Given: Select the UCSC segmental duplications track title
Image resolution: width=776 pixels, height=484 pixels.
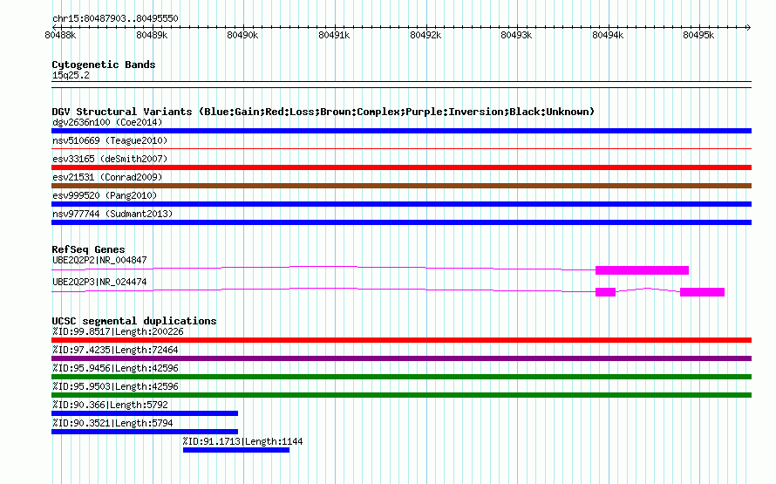Looking at the screenshot, I should click(x=134, y=321).
